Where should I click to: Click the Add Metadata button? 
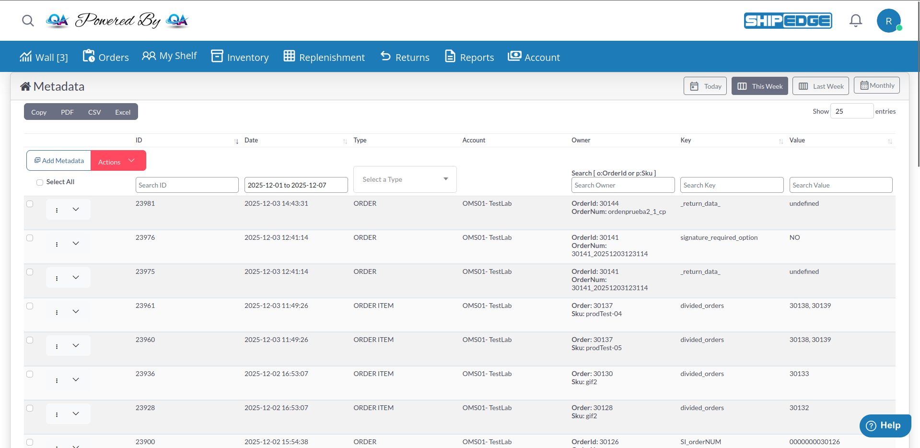(58, 160)
